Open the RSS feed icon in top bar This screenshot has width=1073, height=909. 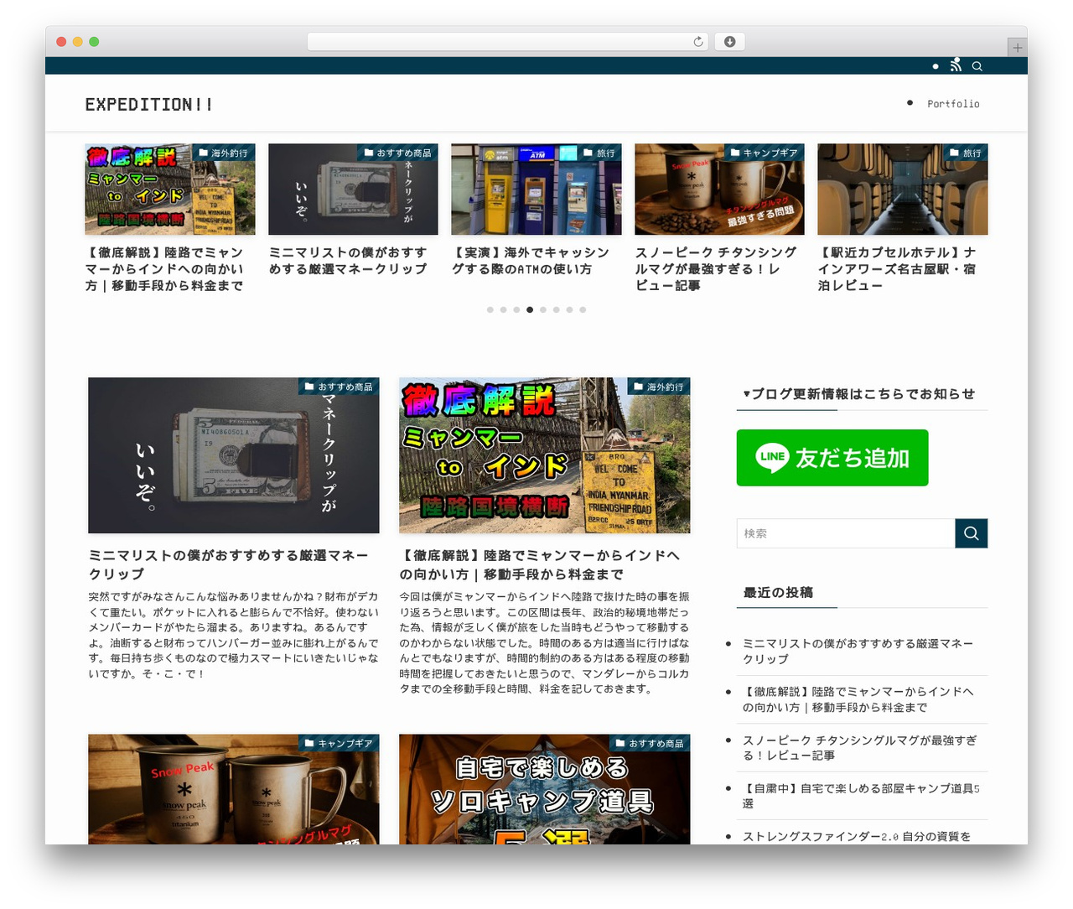coord(956,65)
